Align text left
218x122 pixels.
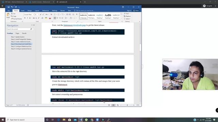click(55, 18)
